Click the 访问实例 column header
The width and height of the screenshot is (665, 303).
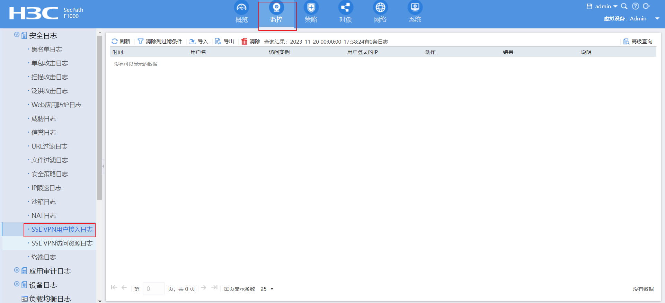279,52
